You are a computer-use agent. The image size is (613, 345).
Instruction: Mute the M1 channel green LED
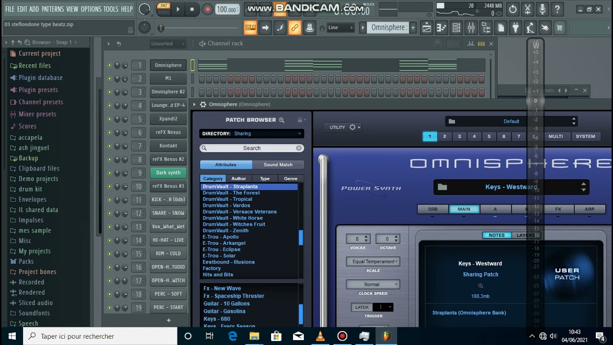point(110,79)
